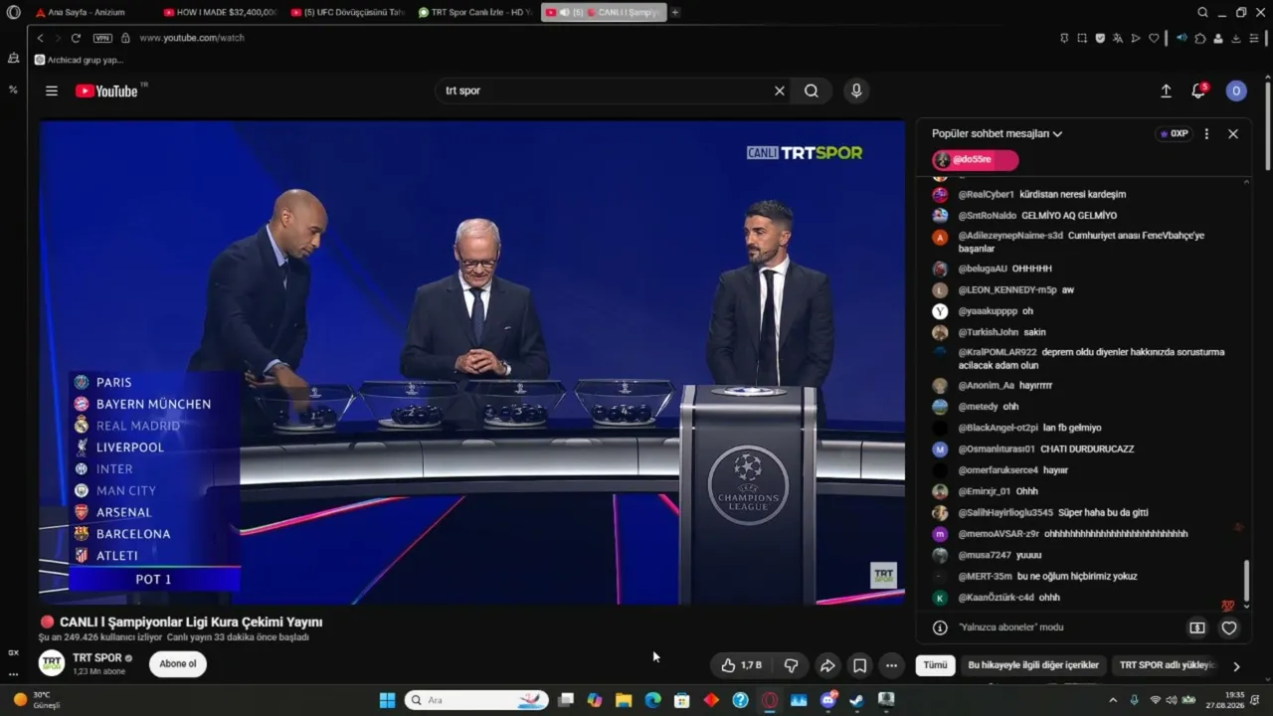1273x716 pixels.
Task: Select the Tümü filter chip
Action: click(936, 665)
